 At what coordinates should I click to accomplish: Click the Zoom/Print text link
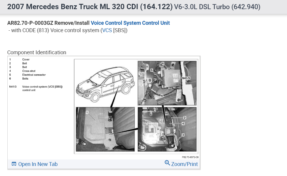pos(185,164)
